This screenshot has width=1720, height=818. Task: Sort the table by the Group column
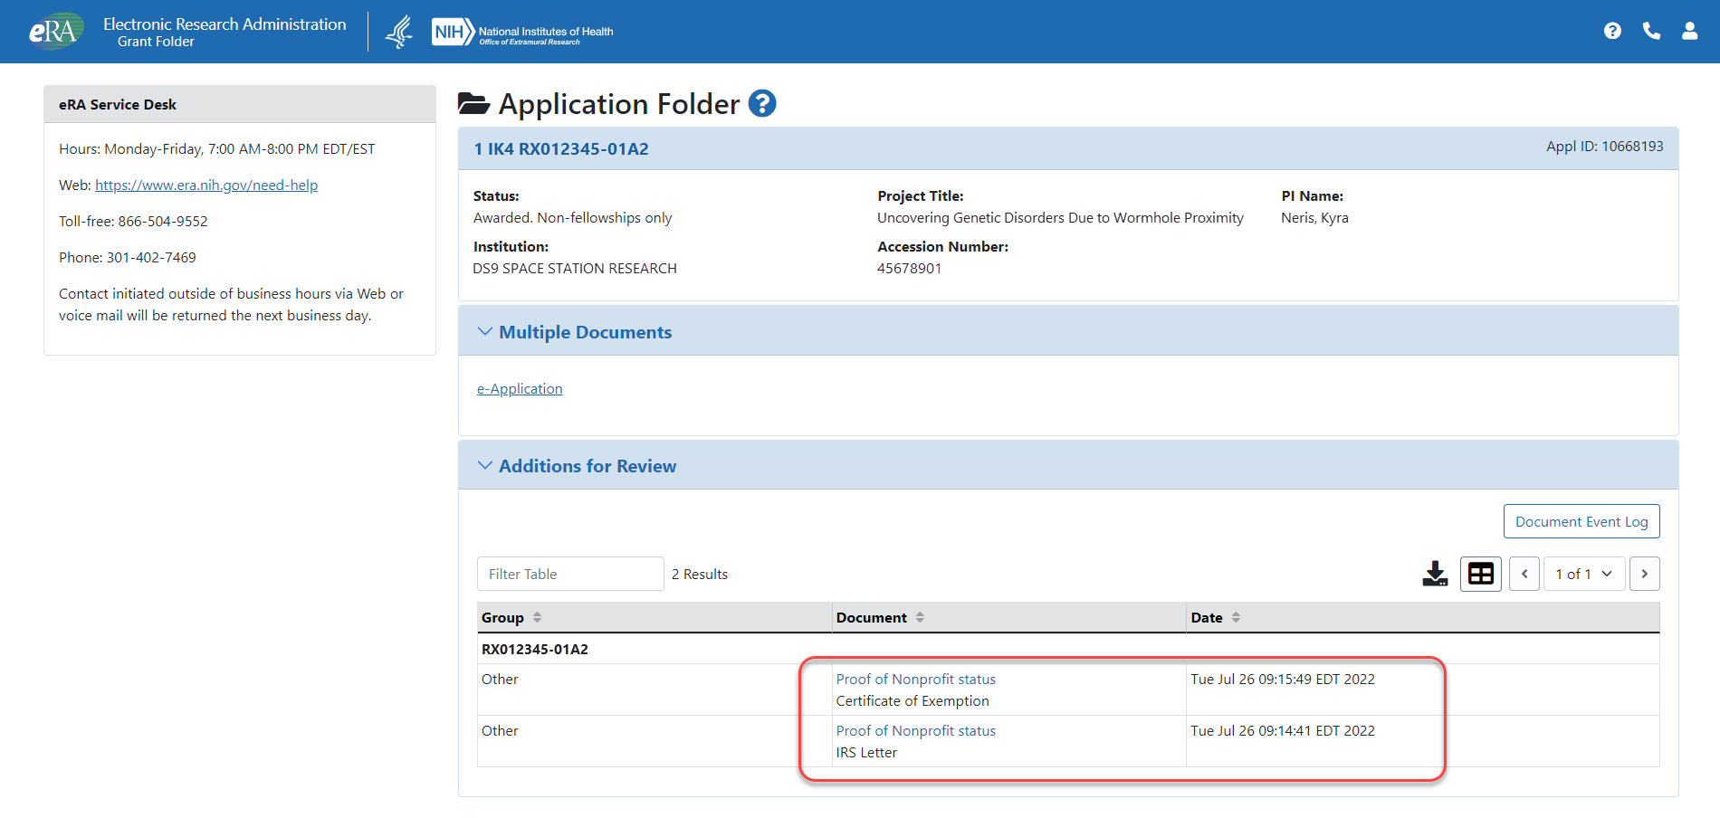(538, 617)
